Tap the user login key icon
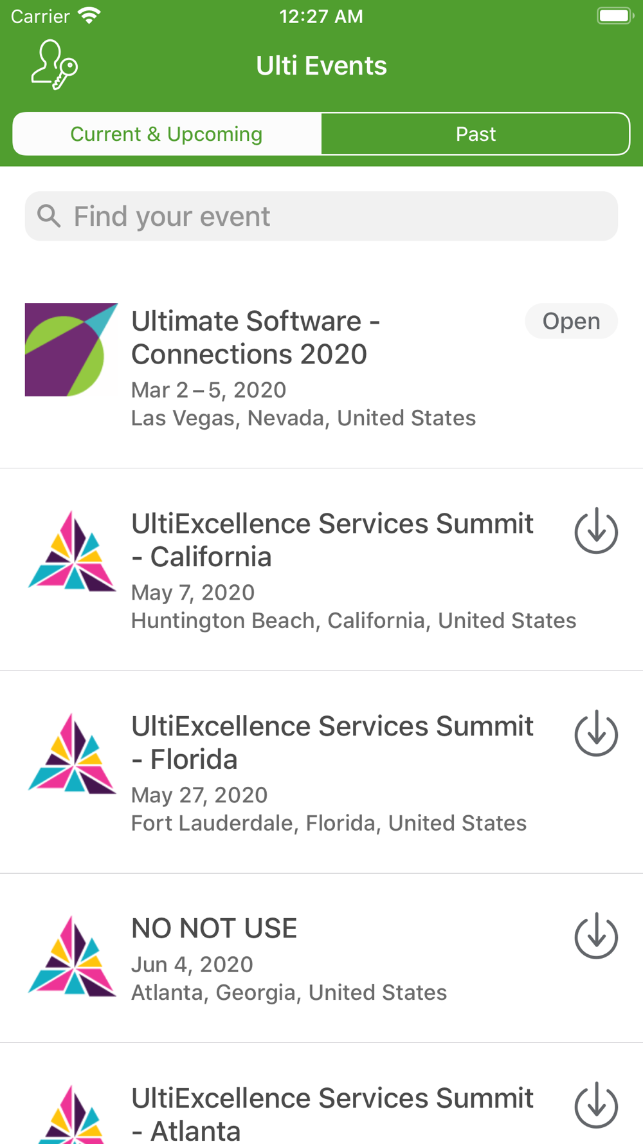 click(55, 65)
